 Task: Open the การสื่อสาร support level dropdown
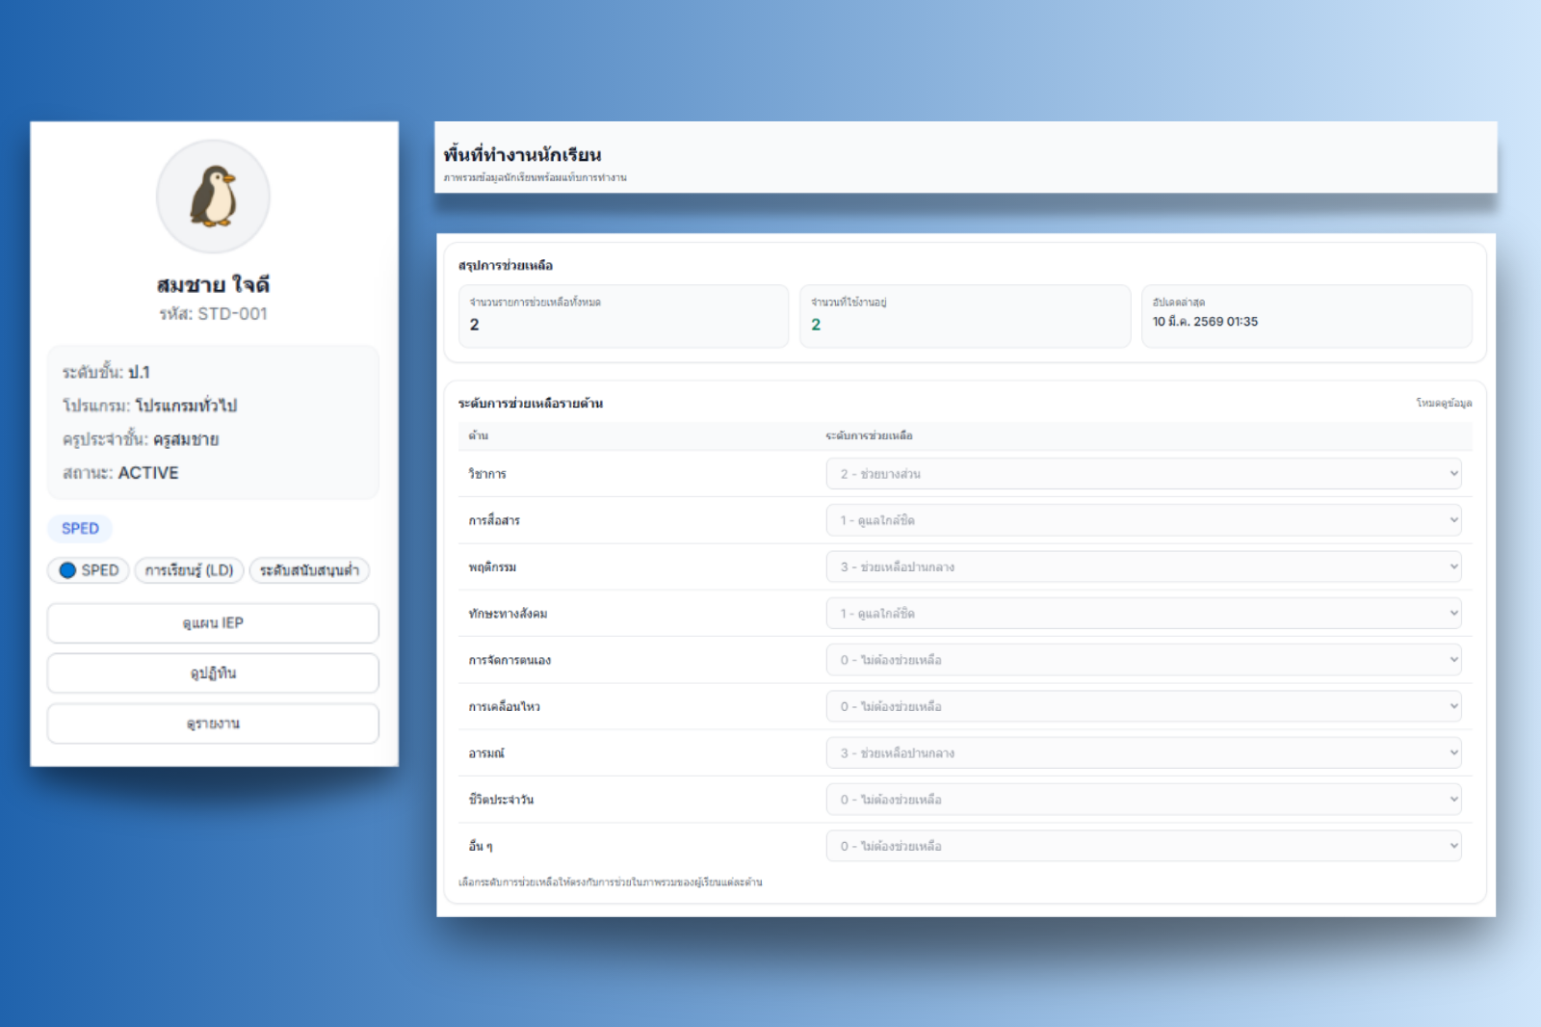pos(1143,520)
